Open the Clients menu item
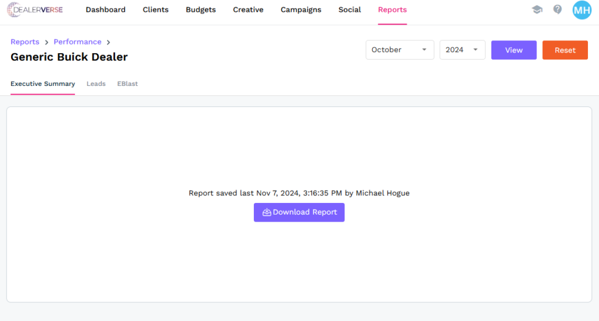 click(156, 10)
